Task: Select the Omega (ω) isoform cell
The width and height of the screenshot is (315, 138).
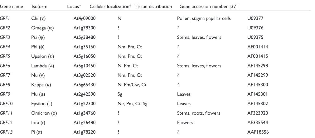Action: pos(43,28)
